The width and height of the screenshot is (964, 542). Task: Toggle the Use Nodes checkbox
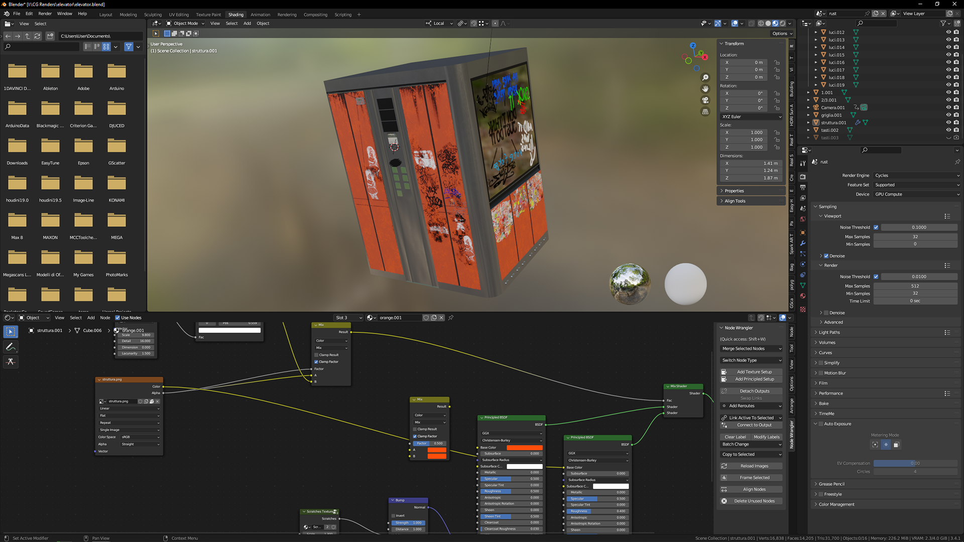click(117, 318)
